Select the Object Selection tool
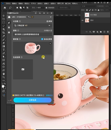This screenshot has height=130, width=111. tap(4, 29)
